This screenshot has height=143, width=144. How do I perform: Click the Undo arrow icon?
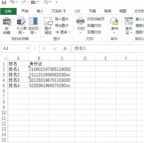point(12,2)
